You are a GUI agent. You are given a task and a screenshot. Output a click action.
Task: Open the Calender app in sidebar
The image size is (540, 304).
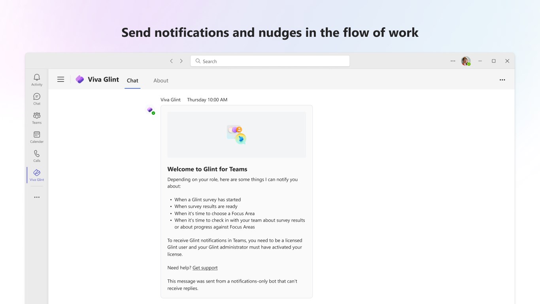[x=37, y=137]
